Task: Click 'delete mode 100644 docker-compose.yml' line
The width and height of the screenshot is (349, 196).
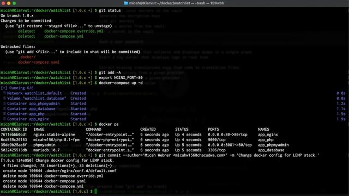Action: 43,186
